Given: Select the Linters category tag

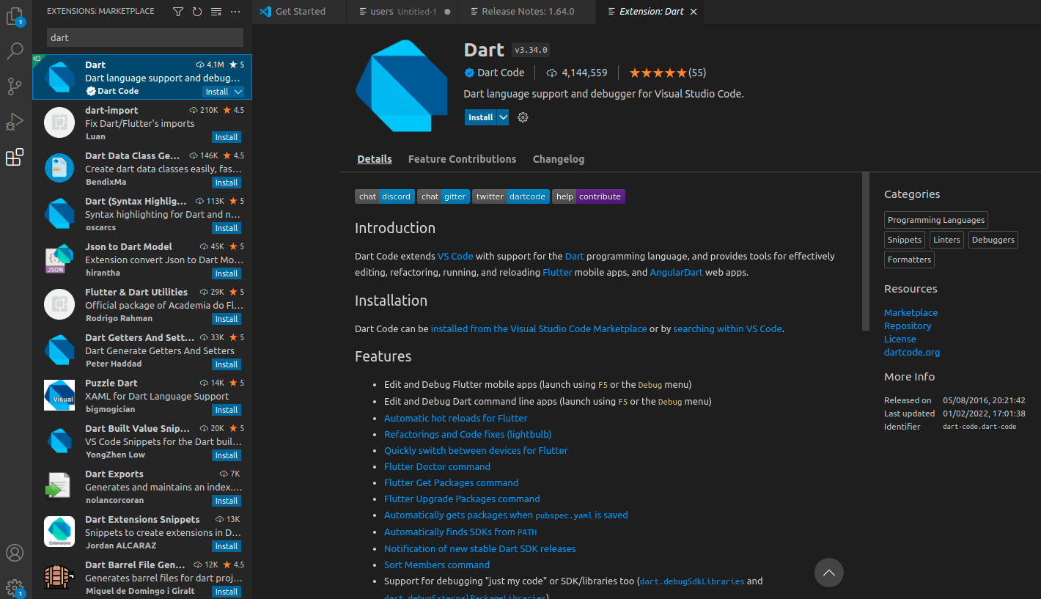Looking at the screenshot, I should pos(946,240).
